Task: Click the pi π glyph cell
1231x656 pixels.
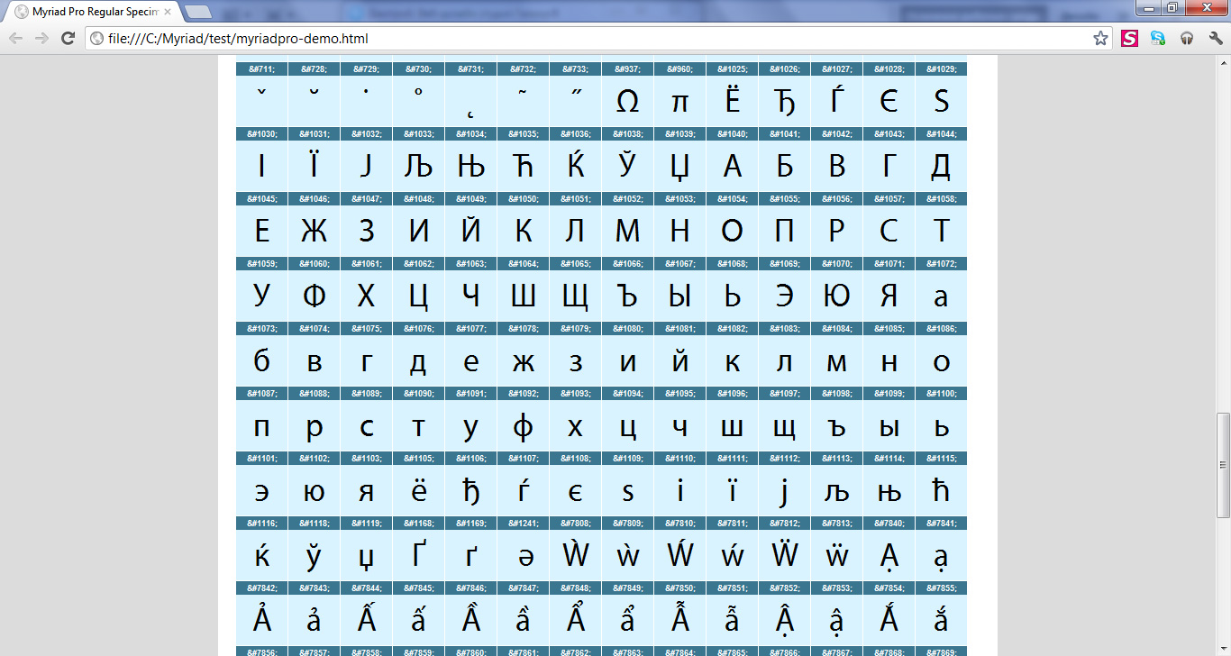Action: [x=680, y=102]
